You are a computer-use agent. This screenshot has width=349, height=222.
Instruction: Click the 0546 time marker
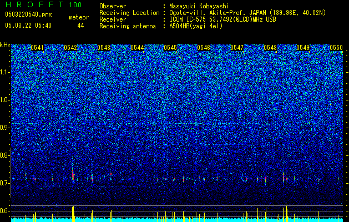click(x=204, y=48)
